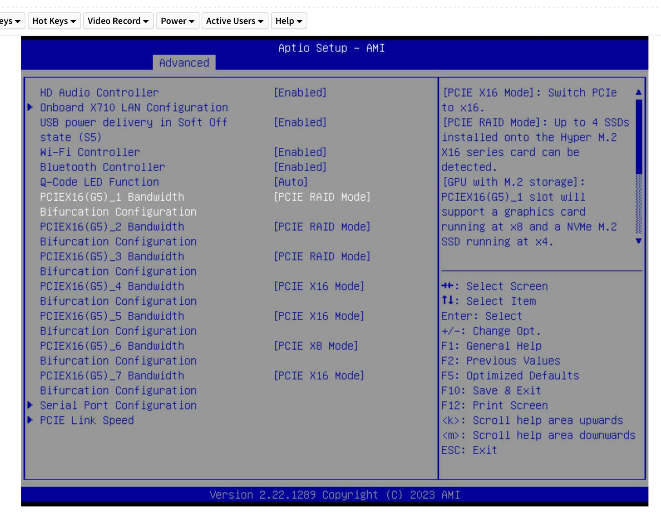Screen dimensions: 661x519
Task: Select the Advanced tab
Action: point(184,63)
